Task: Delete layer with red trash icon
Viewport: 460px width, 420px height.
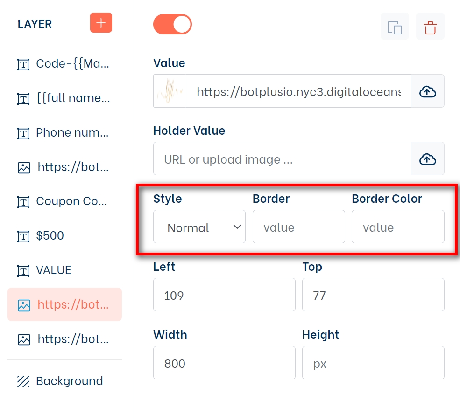Action: (430, 27)
